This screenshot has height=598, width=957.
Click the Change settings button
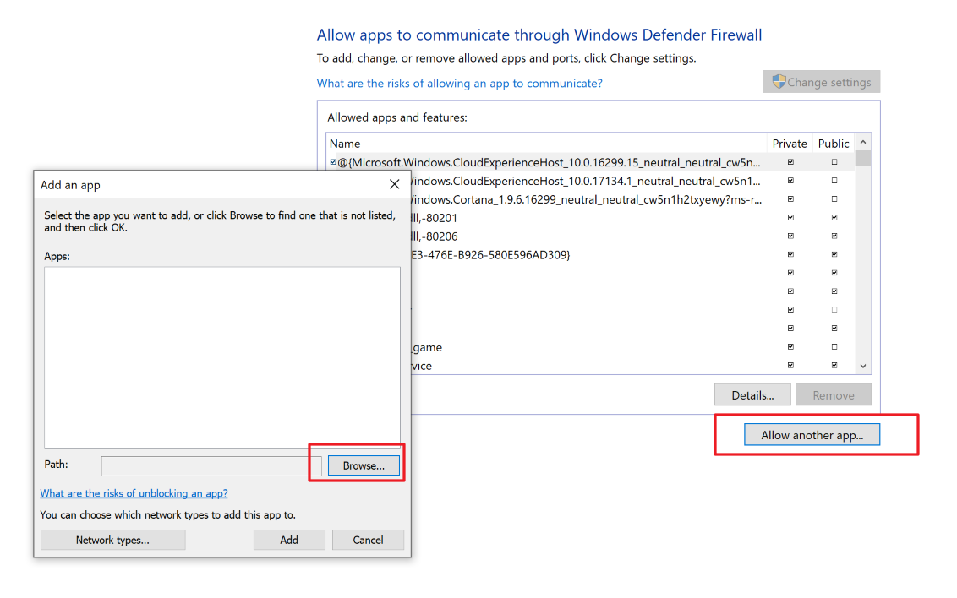[x=821, y=82]
